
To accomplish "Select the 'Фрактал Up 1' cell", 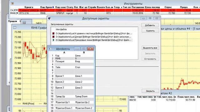I will click(64, 102).
